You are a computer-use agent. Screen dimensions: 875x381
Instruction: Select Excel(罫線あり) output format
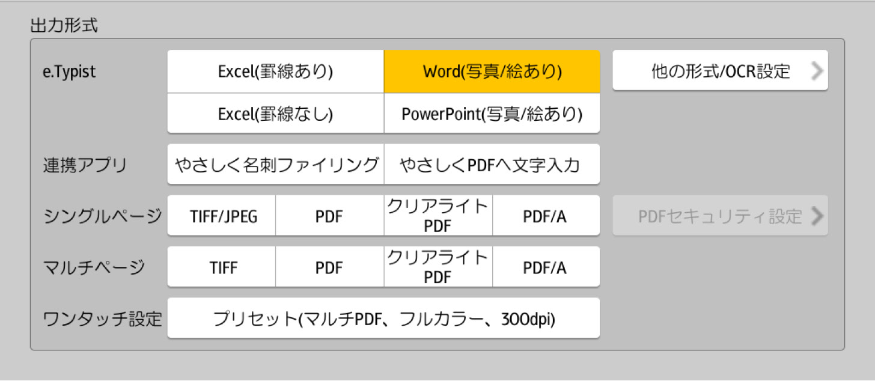[275, 72]
